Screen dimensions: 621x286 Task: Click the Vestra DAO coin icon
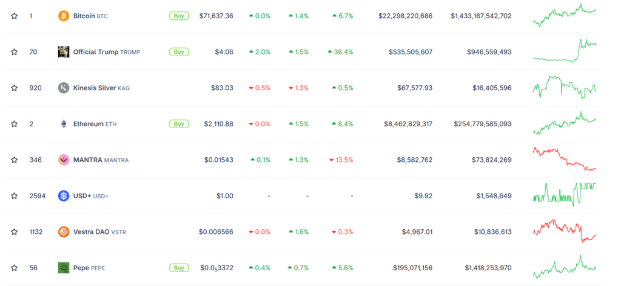pos(63,232)
